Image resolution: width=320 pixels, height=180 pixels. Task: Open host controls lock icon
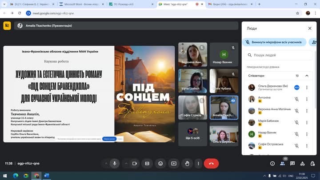click(x=312, y=163)
